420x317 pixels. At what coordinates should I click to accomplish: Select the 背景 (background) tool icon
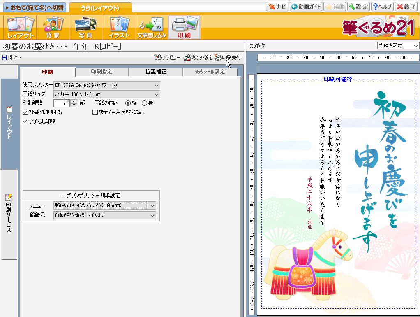53,26
